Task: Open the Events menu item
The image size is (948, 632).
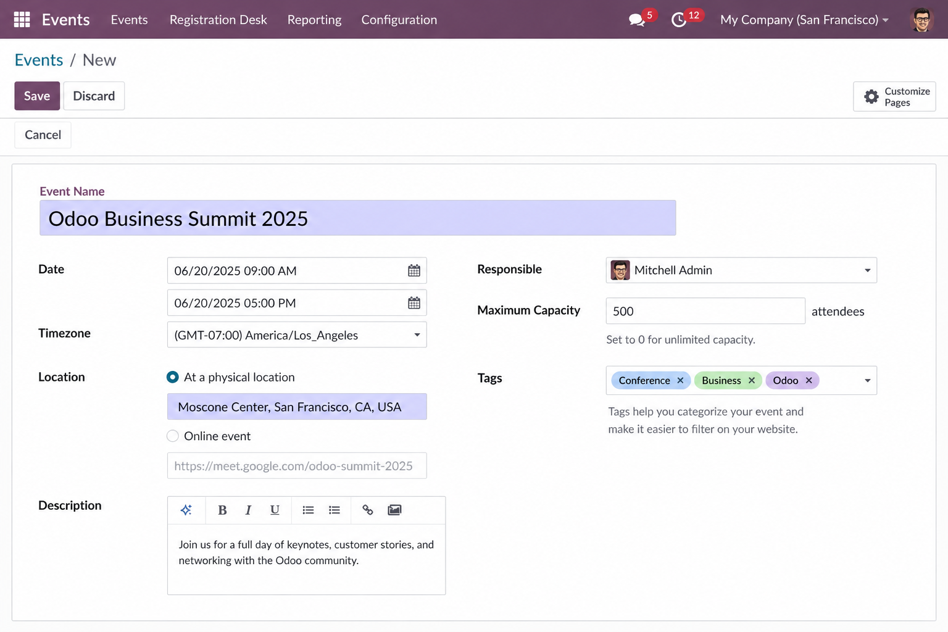Action: click(129, 20)
